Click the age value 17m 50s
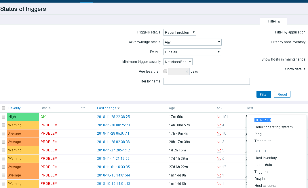This screenshot has height=188, width=308. (x=176, y=117)
